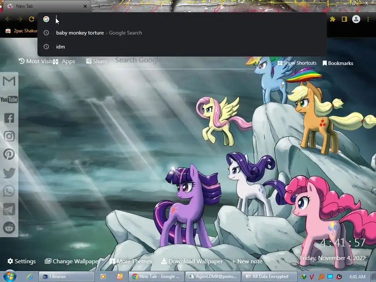Image resolution: width=376 pixels, height=282 pixels.
Task: Open the media player taskbar icon
Action: pos(103,276)
